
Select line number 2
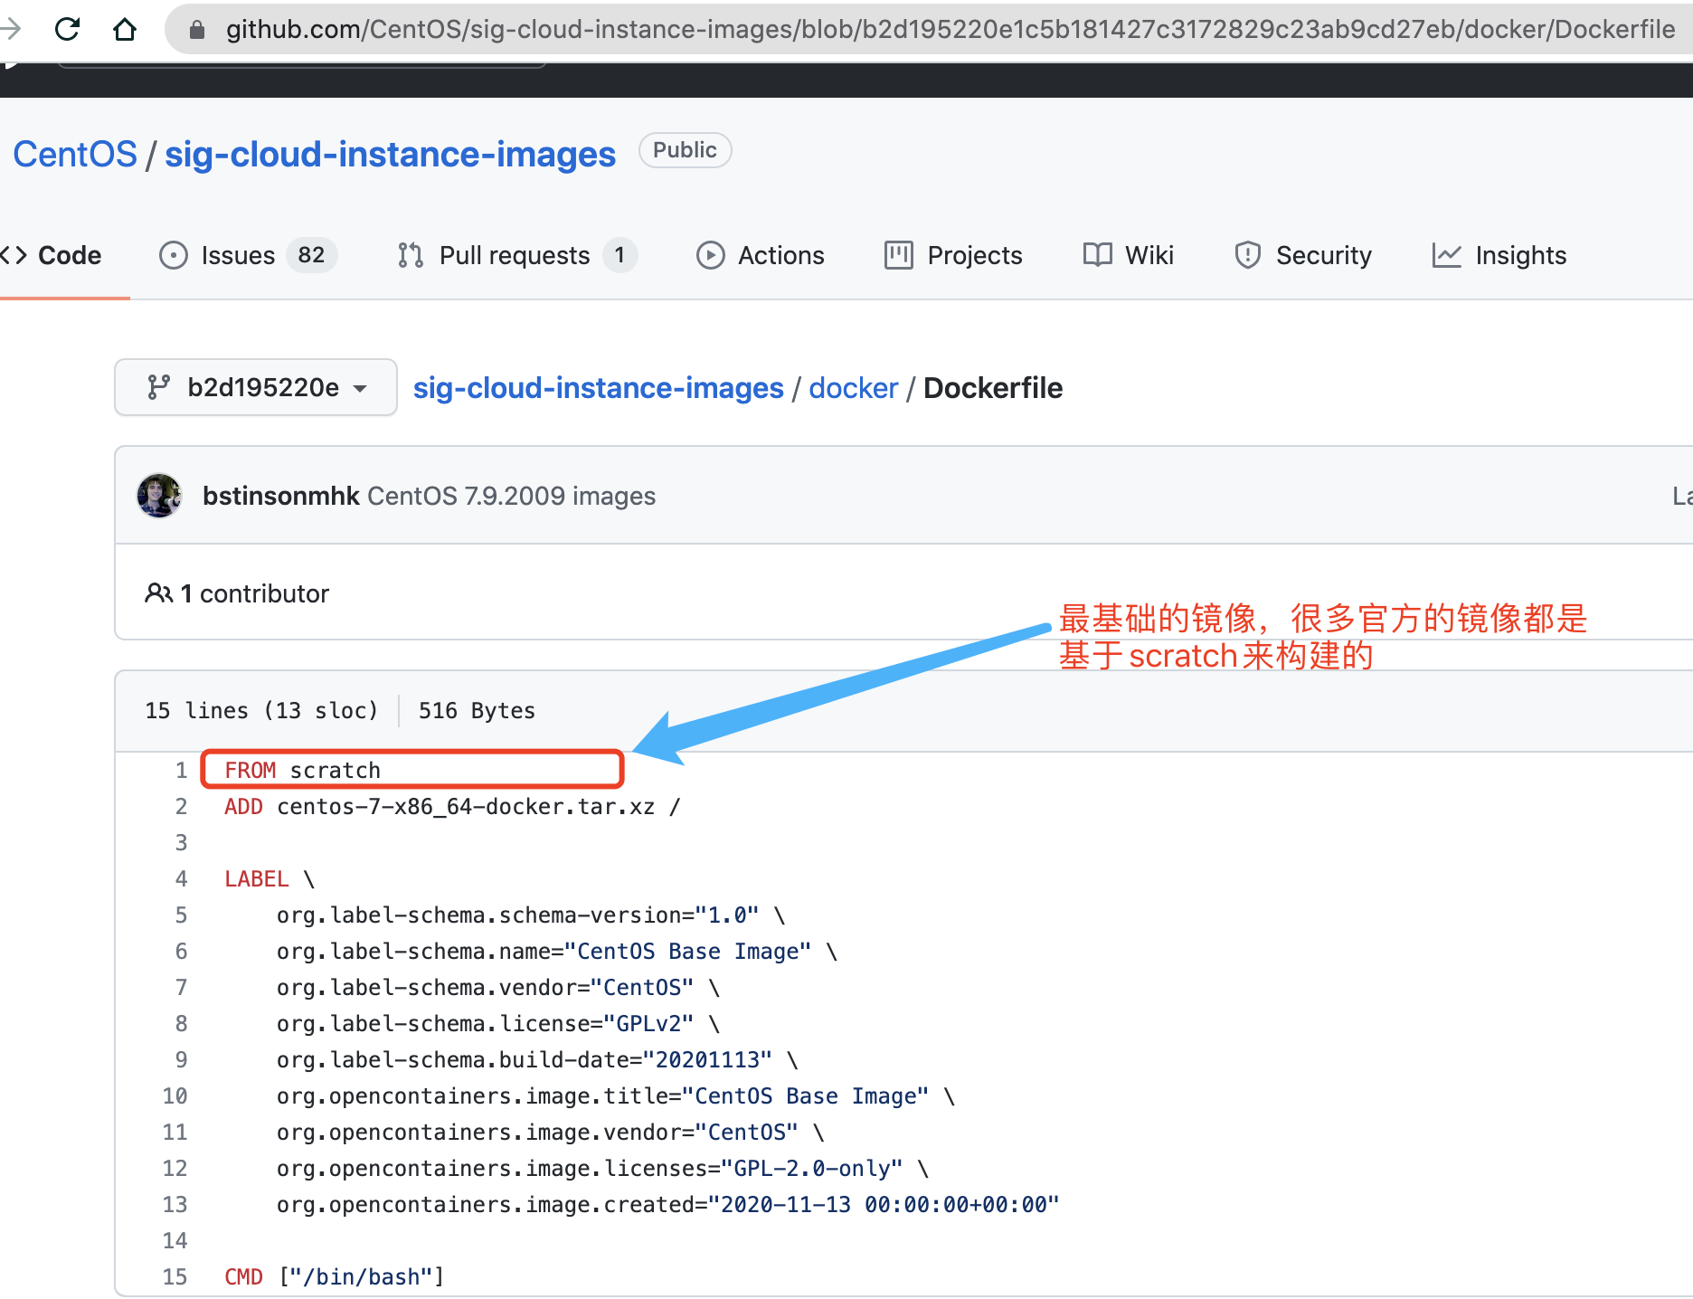tap(181, 806)
